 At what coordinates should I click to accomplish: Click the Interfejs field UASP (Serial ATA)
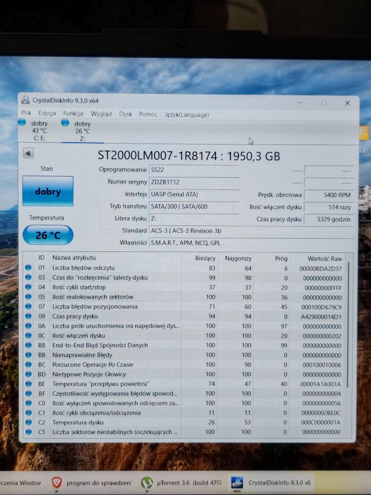tap(194, 194)
